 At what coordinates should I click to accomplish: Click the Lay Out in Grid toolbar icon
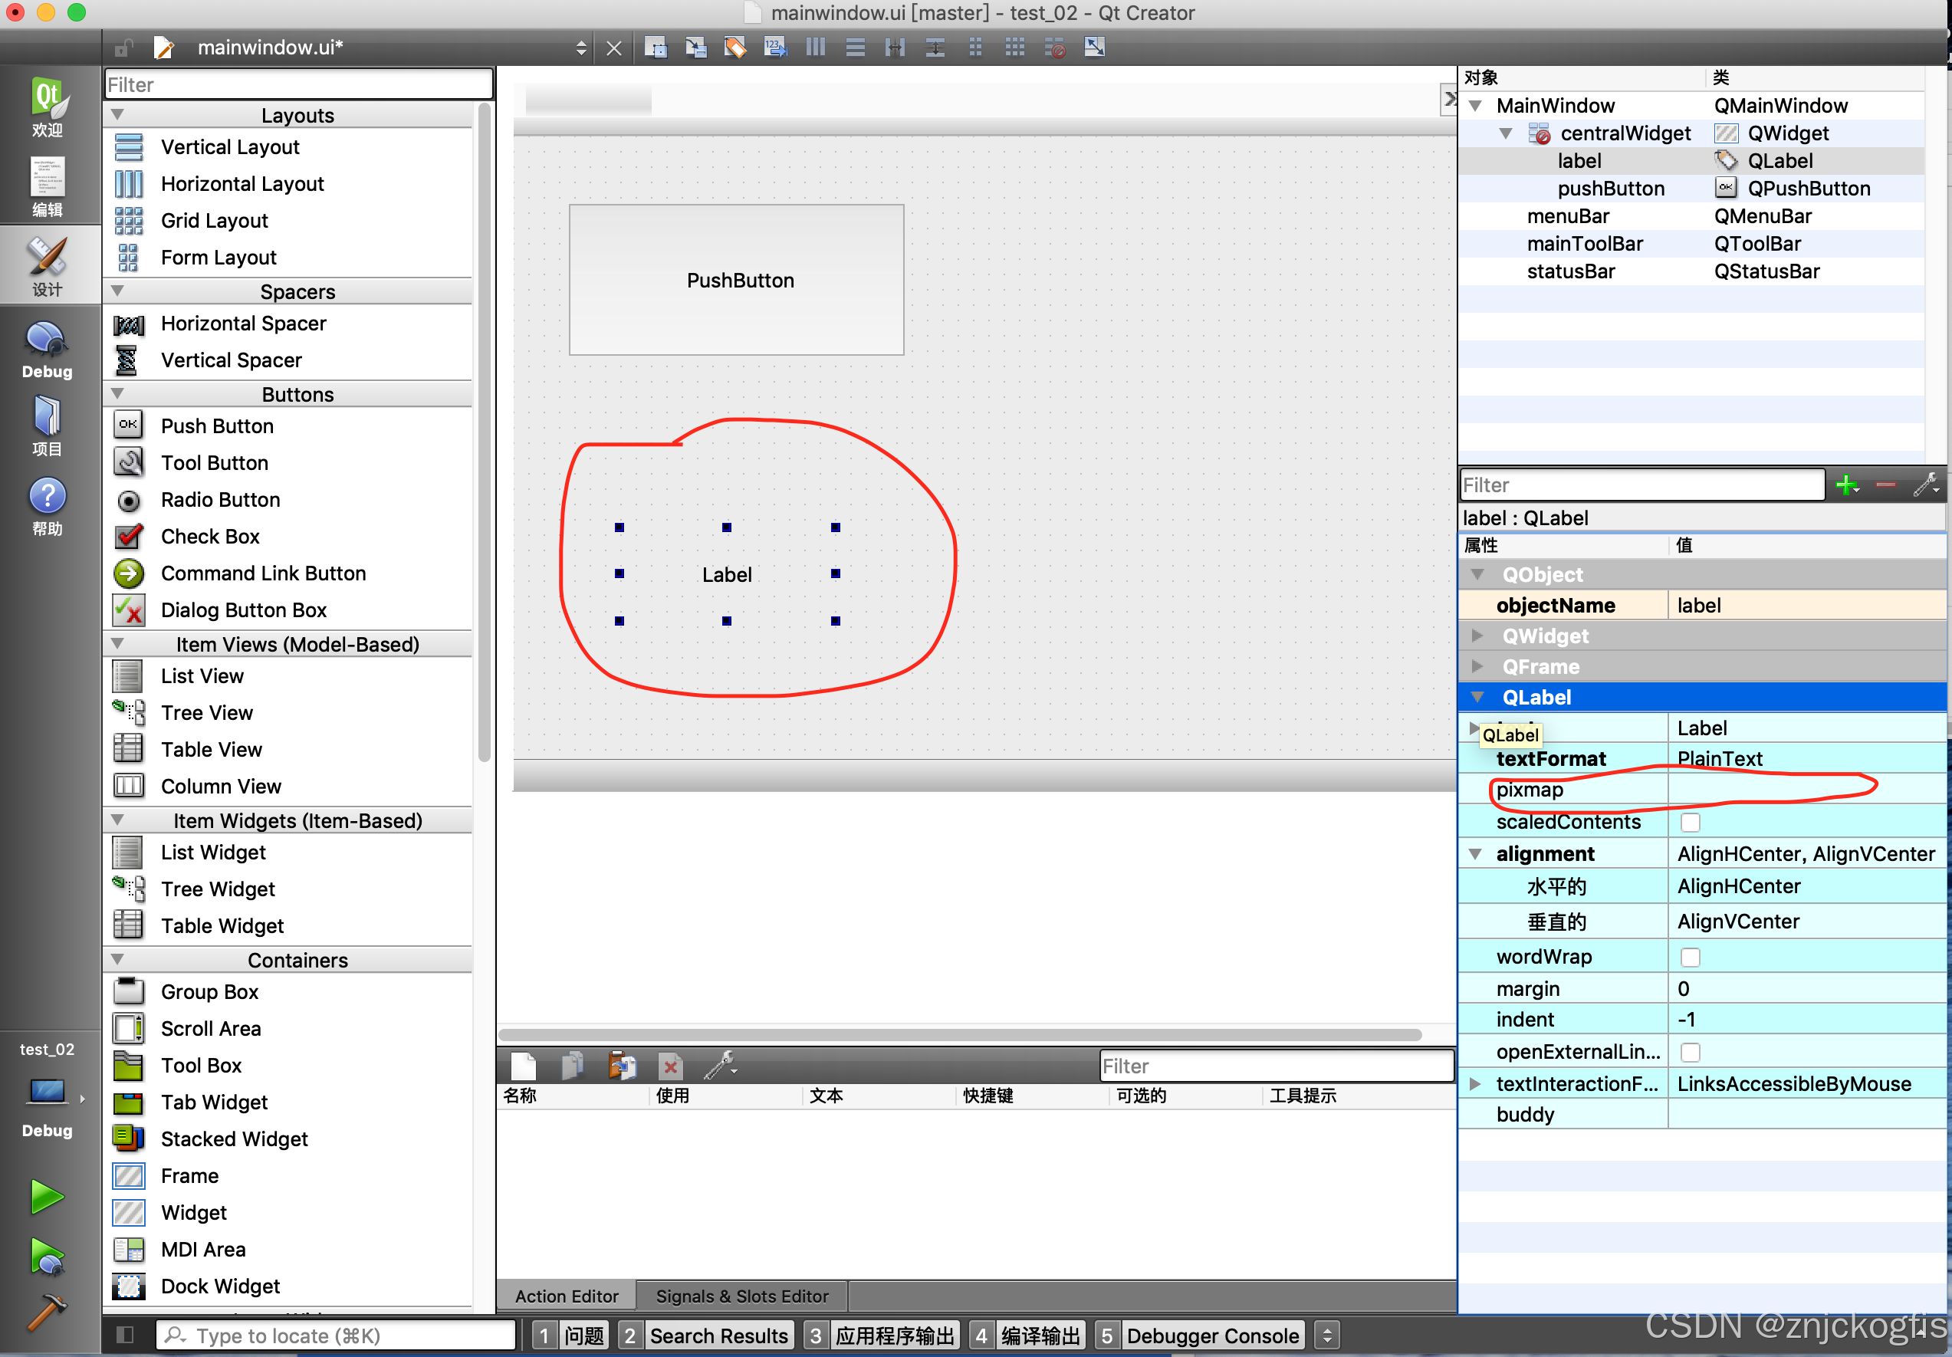[x=1014, y=48]
